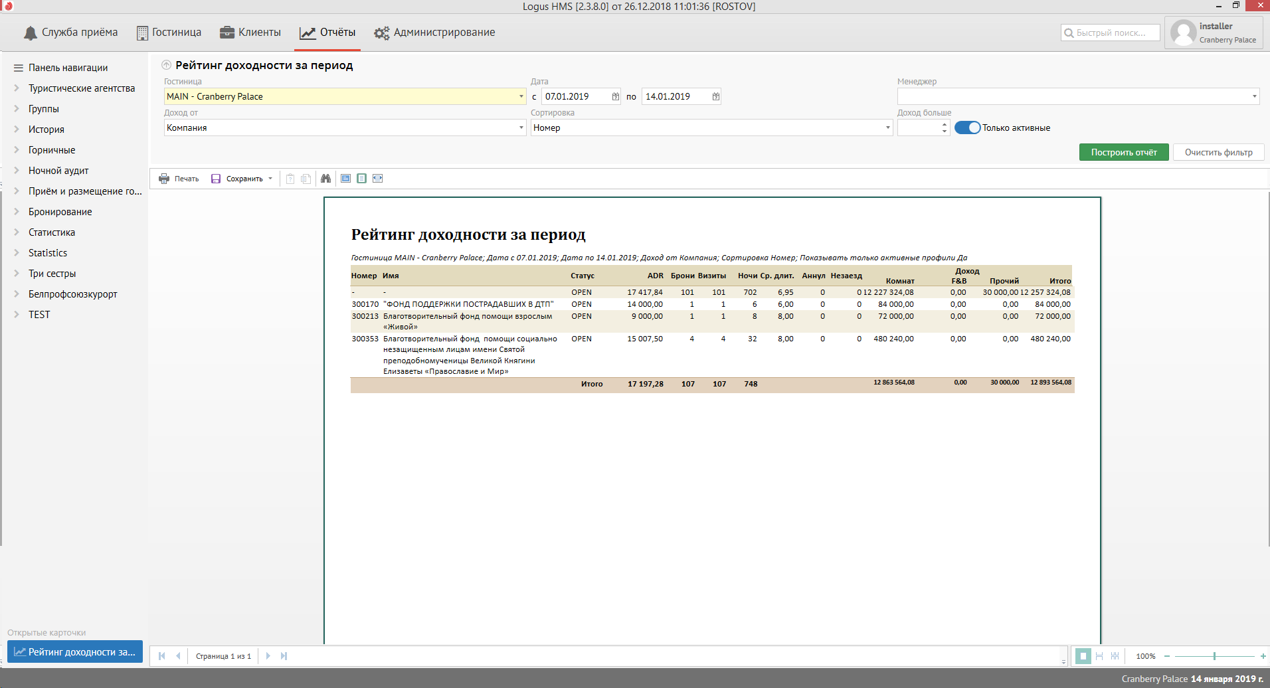Toggle the 'Только активные' switch
Image resolution: width=1270 pixels, height=688 pixels.
(967, 128)
